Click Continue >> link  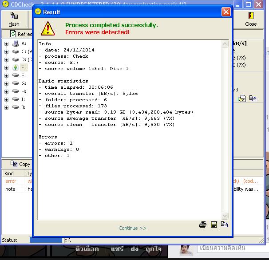[x=132, y=228]
